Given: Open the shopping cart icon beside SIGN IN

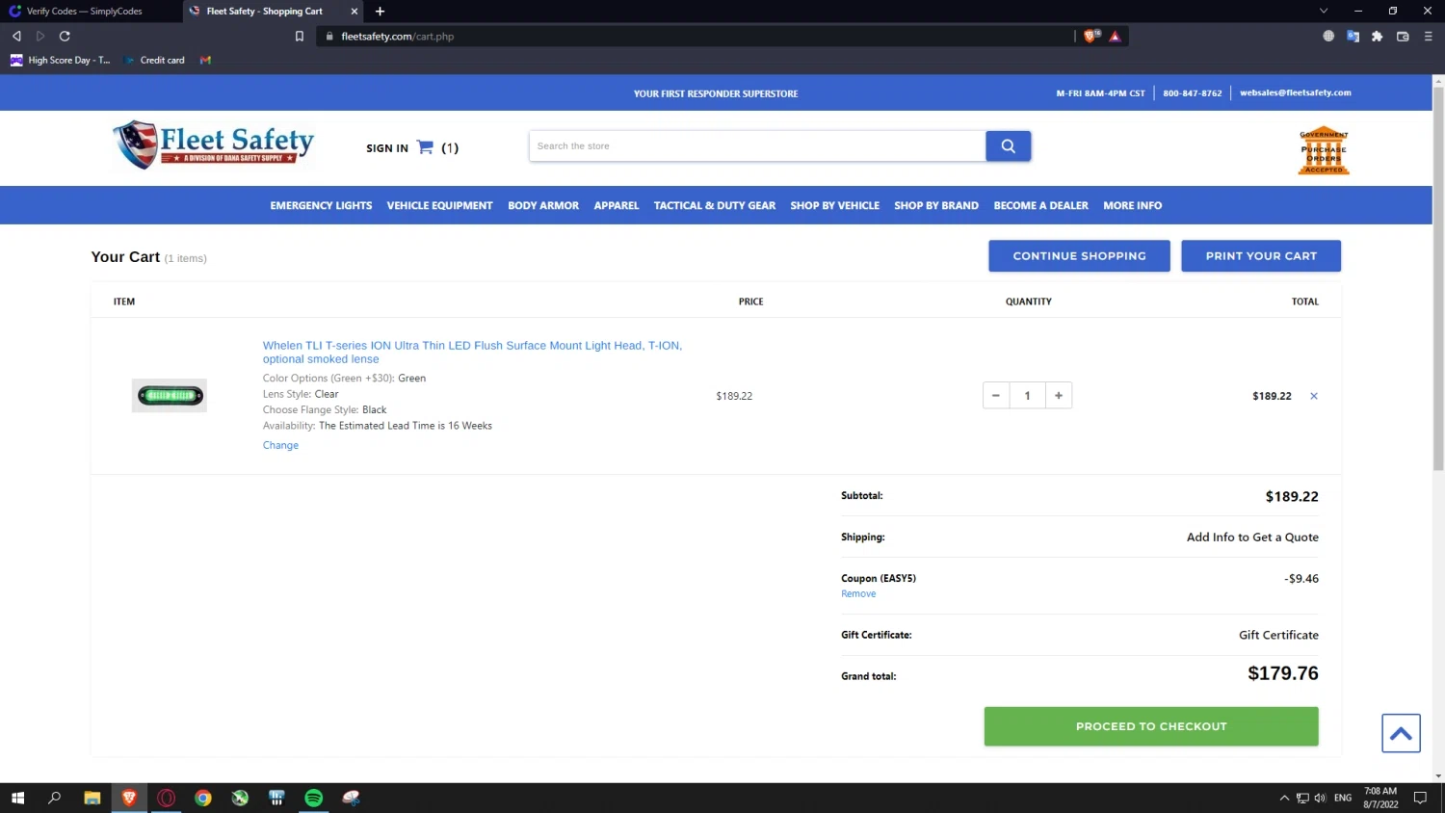Looking at the screenshot, I should point(425,147).
